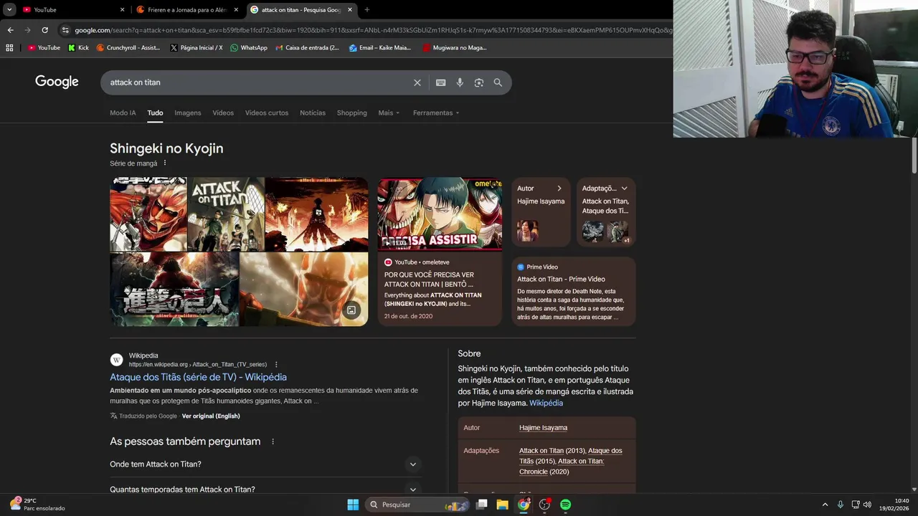Image resolution: width=918 pixels, height=516 pixels.
Task: Open File Explorer from the taskbar
Action: (502, 505)
